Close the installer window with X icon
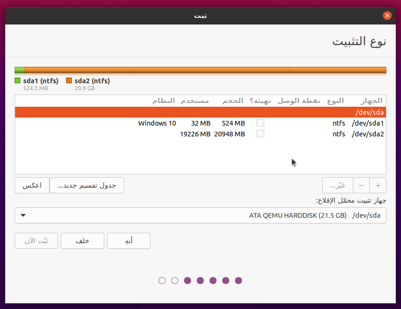Viewport: 401px width, 309px height. pos(387,16)
